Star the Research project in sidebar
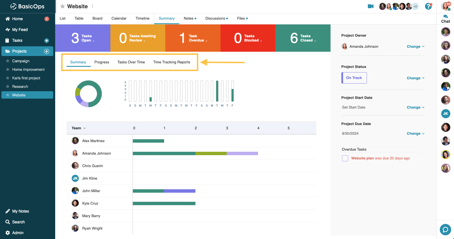This screenshot has height=239, width=454. [8, 87]
